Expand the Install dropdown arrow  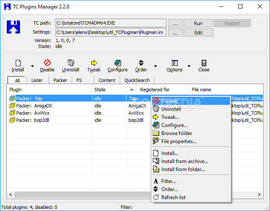point(32,66)
